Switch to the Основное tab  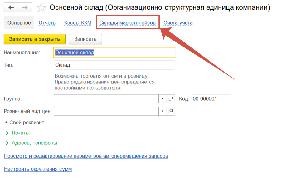pos(19,23)
